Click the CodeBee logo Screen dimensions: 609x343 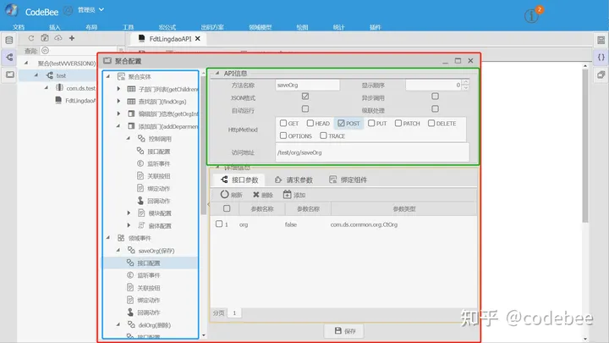pos(12,10)
